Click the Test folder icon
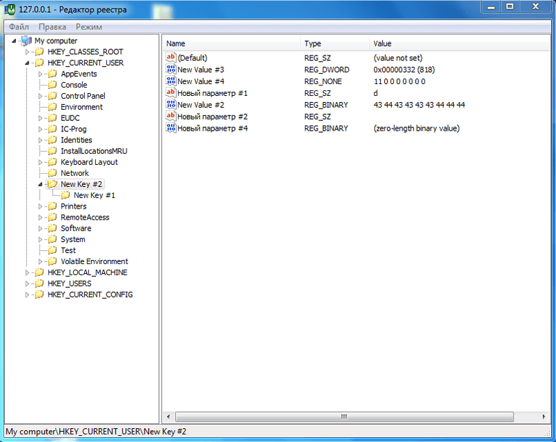The height and width of the screenshot is (442, 556). 52,250
